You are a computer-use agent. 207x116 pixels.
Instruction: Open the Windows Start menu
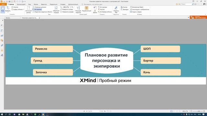pos(2,114)
